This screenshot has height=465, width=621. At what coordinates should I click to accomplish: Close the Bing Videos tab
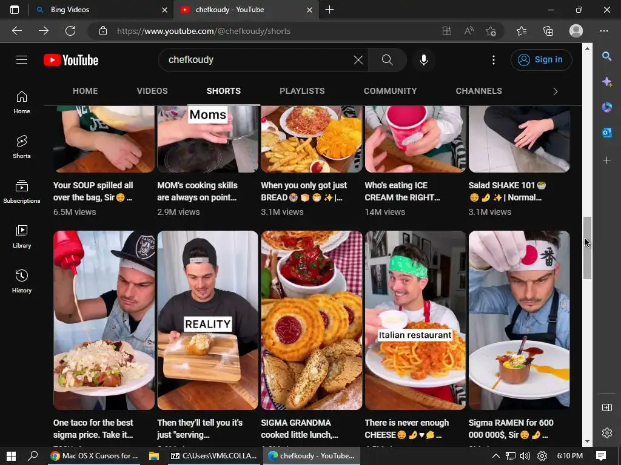tap(165, 10)
